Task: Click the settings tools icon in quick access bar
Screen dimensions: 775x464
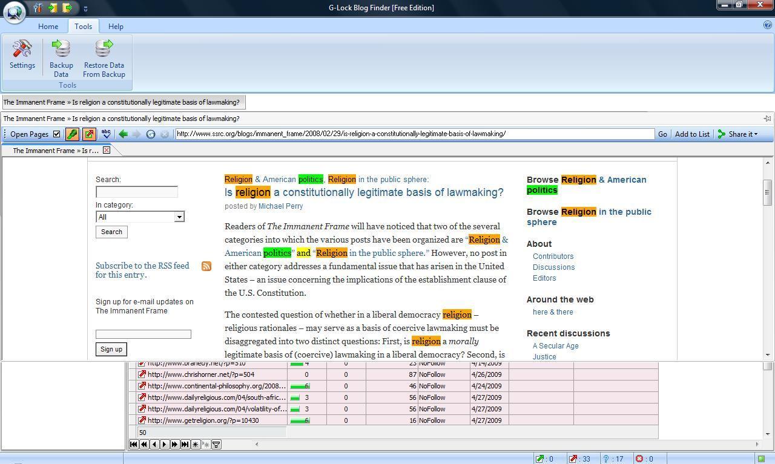Action: pyautogui.click(x=38, y=8)
